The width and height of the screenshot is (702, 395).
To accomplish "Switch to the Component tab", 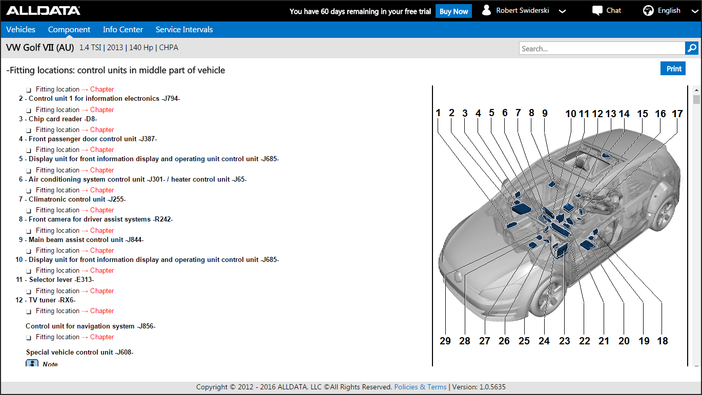I will [69, 30].
